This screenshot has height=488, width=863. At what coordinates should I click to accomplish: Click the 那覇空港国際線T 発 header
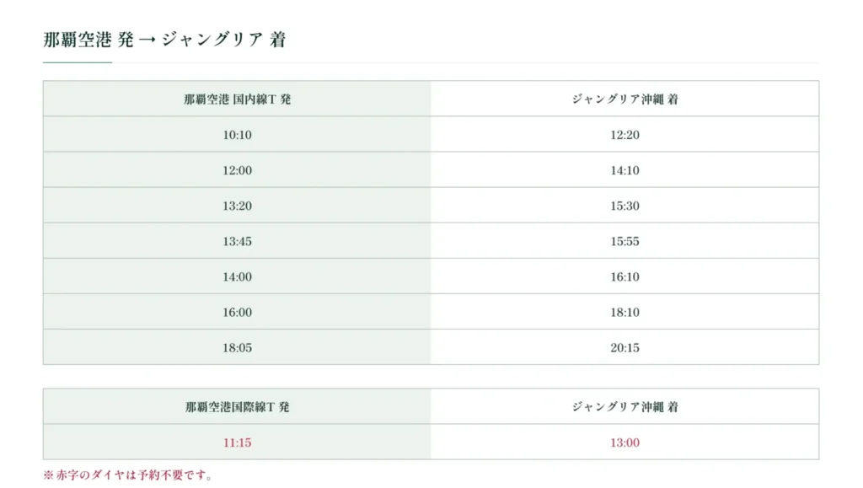237,406
